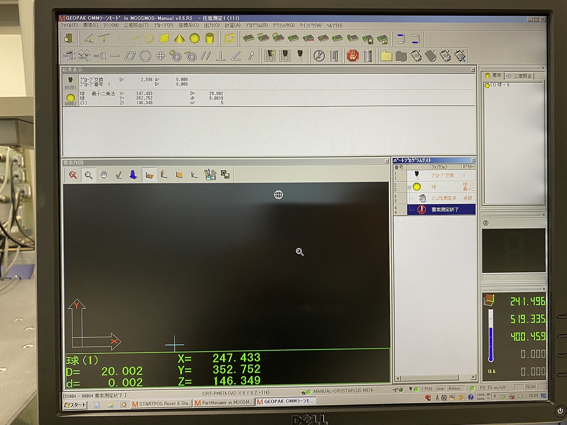Click the part program list horizontal scrollbar

(435, 377)
